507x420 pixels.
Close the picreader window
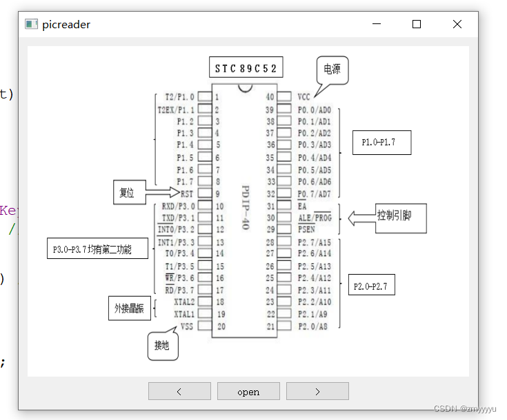(x=457, y=24)
